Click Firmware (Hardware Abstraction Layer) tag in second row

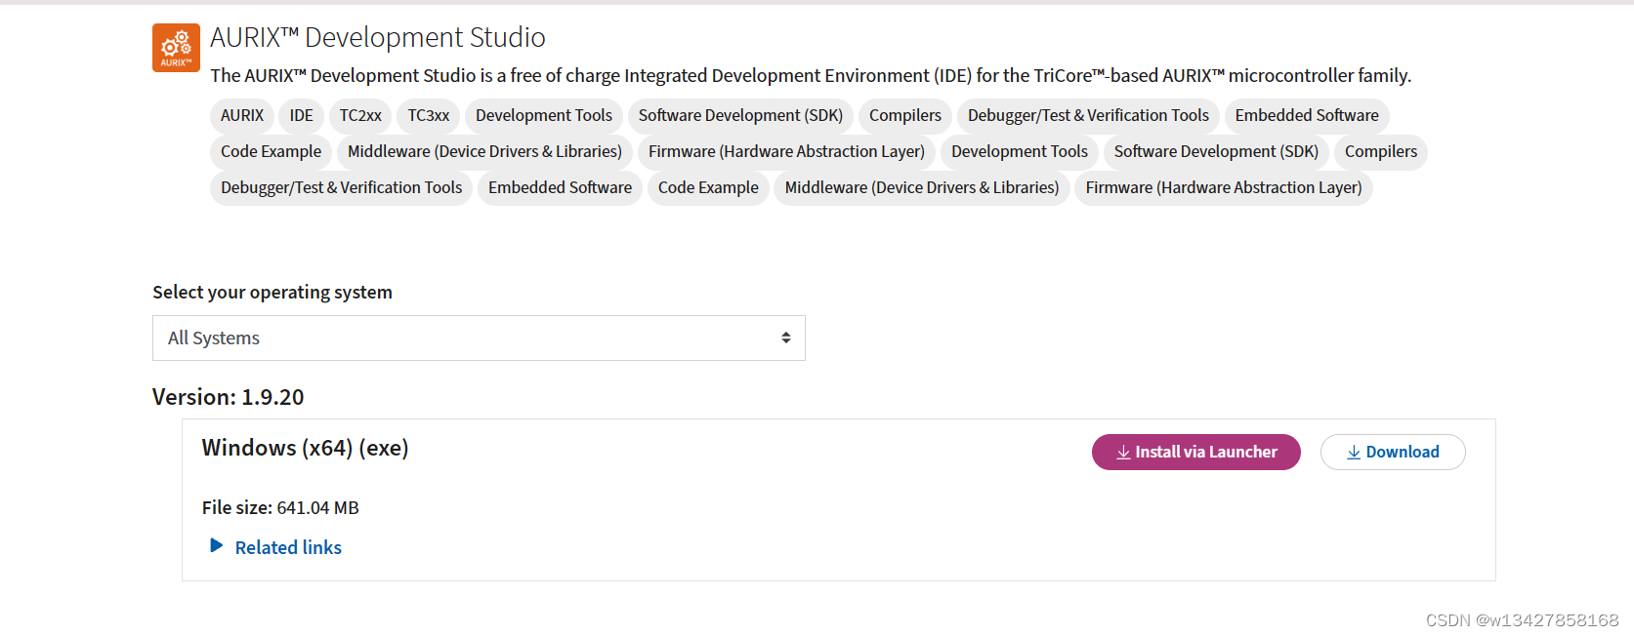pyautogui.click(x=786, y=151)
